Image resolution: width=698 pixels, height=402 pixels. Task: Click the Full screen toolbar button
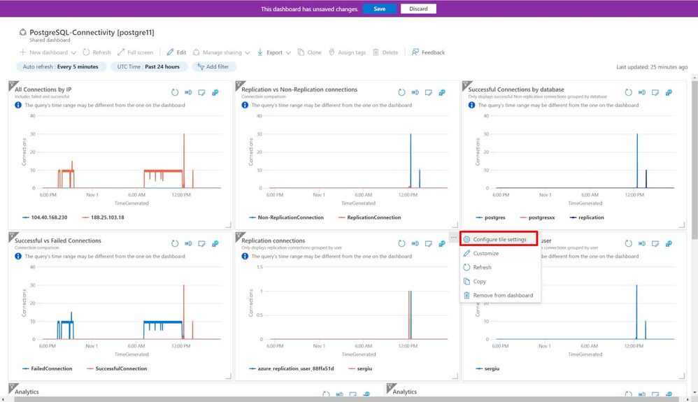pos(135,52)
